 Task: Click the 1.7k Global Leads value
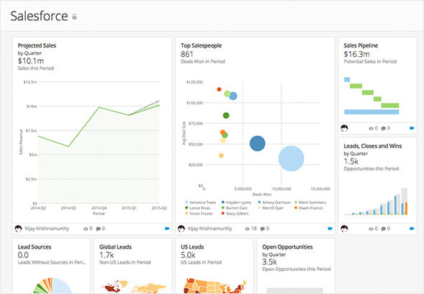(107, 255)
